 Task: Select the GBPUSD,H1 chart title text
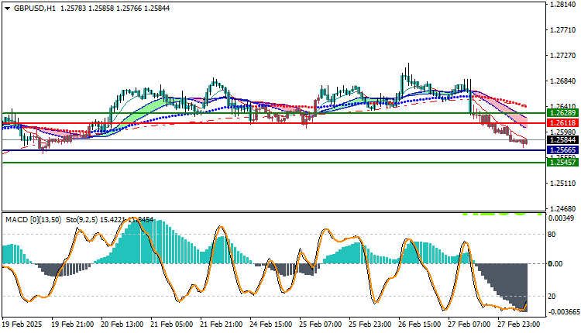34,9
